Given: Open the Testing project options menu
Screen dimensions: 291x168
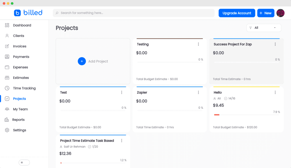Looking at the screenshot, I should (x=198, y=44).
